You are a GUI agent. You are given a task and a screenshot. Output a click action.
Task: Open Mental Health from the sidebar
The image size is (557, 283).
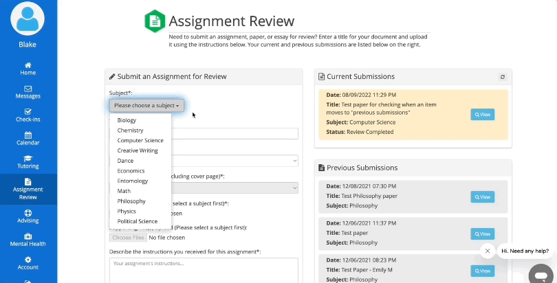click(x=28, y=240)
